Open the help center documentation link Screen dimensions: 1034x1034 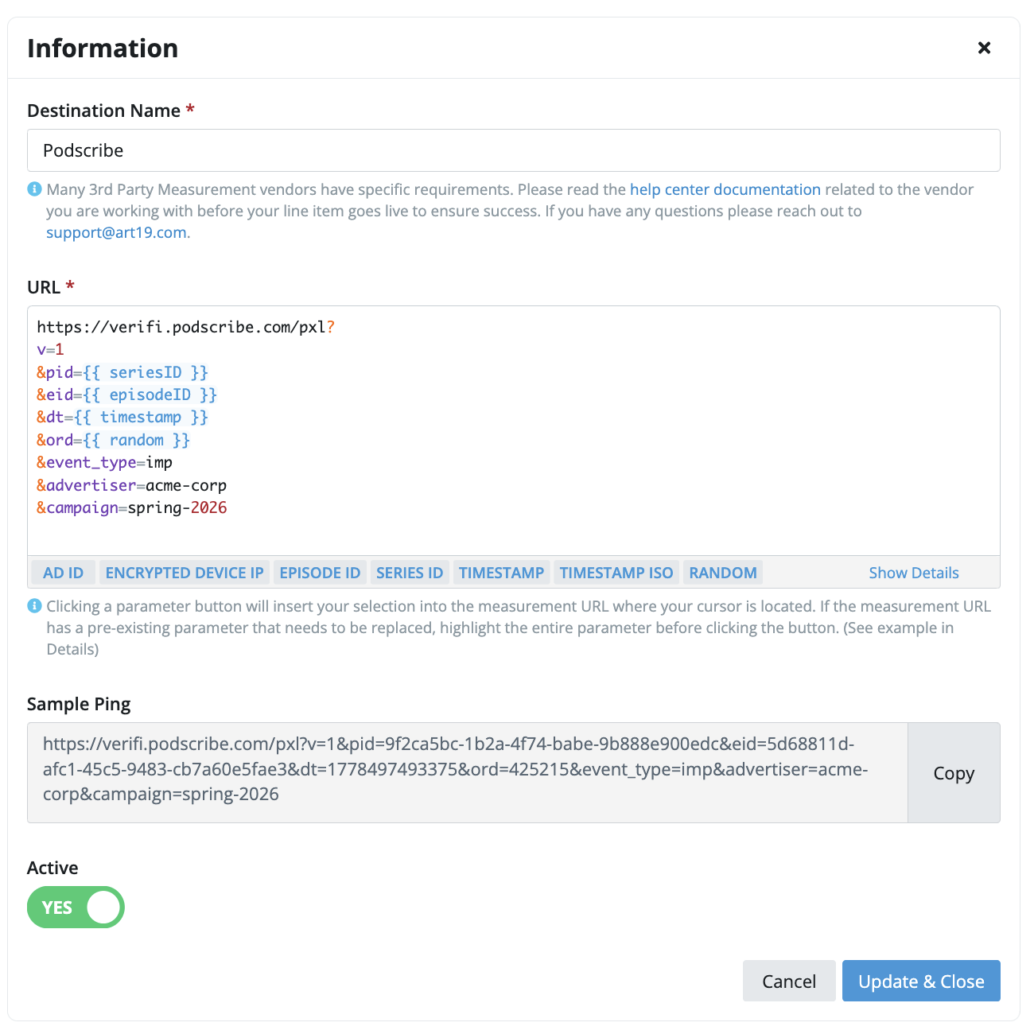(725, 189)
